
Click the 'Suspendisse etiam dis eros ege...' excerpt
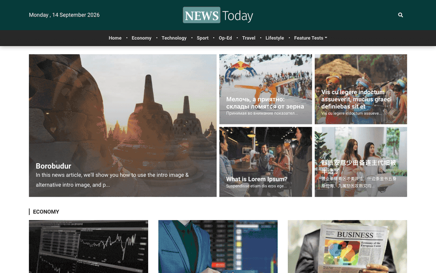point(256,186)
